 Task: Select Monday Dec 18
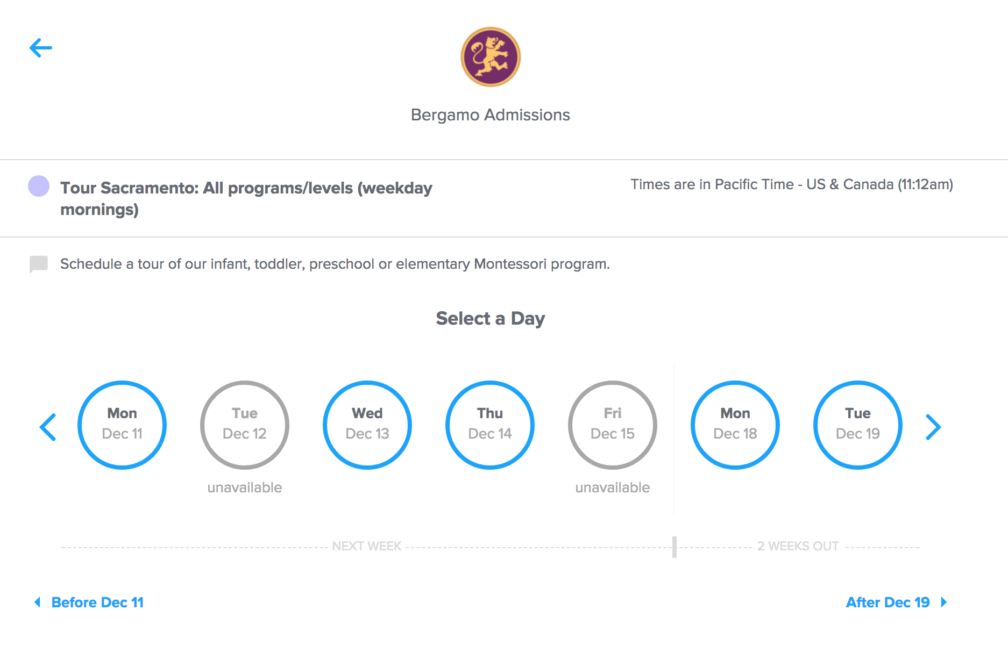(735, 425)
